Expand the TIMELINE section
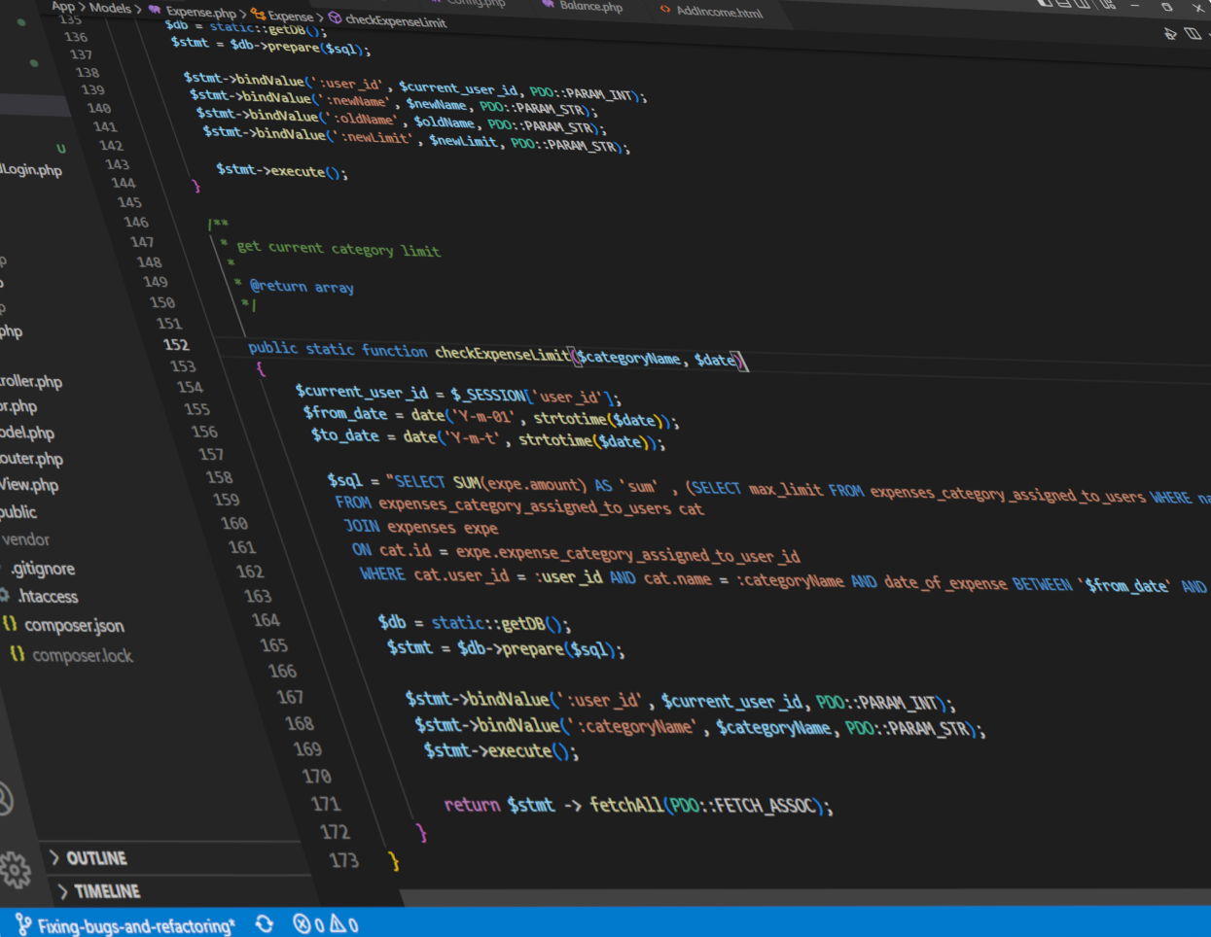Viewport: 1211px width, 937px height. 105,891
